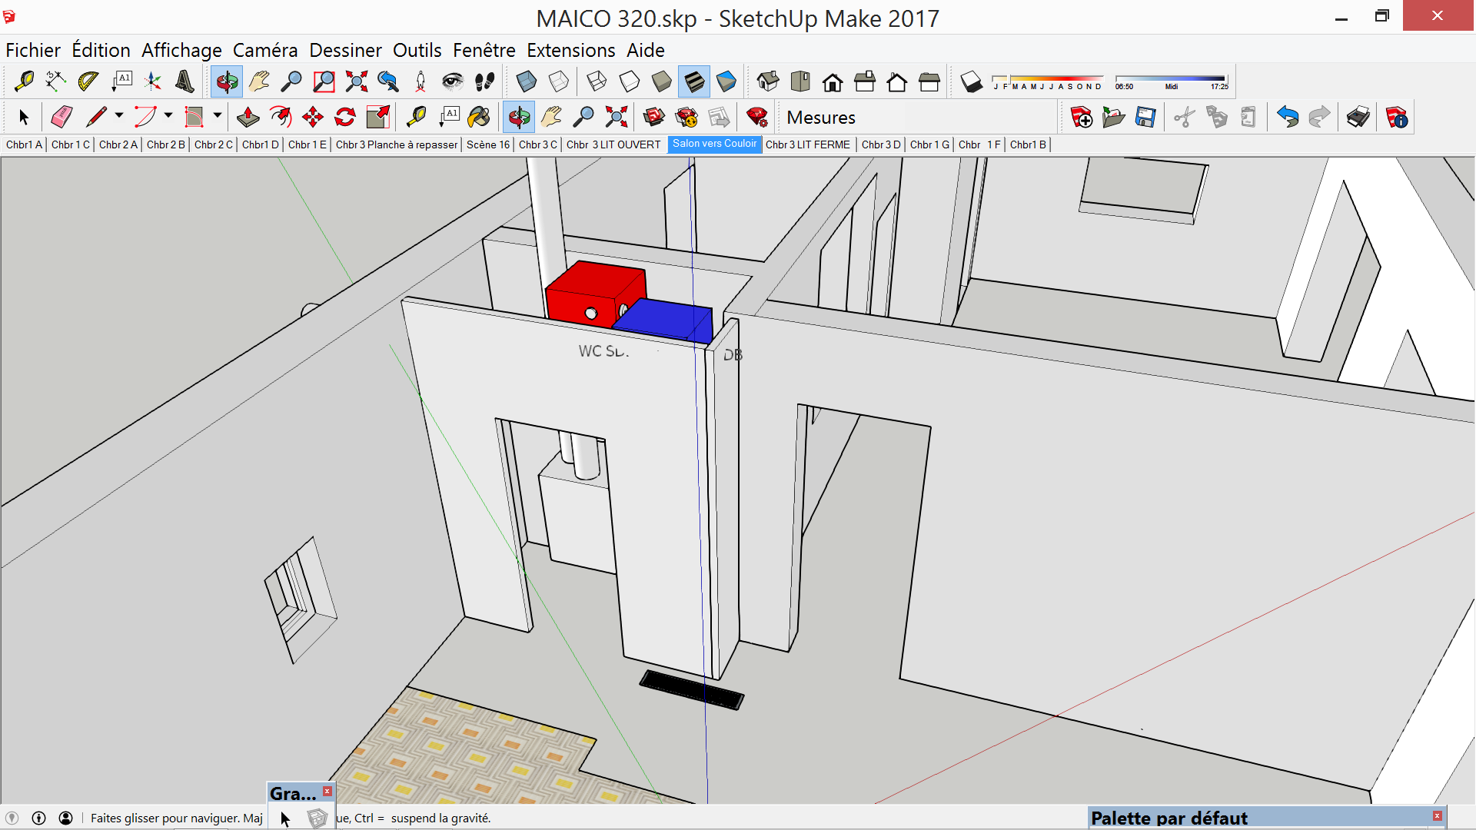1476x830 pixels.
Task: Select the Push/Pull tool
Action: tap(248, 117)
